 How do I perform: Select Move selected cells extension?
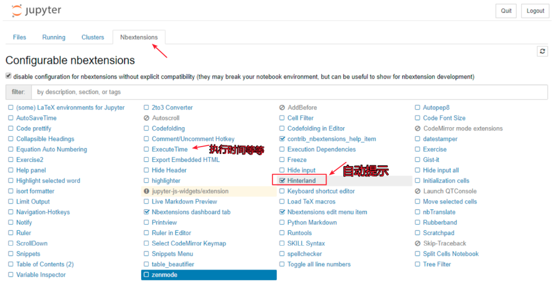(x=449, y=201)
